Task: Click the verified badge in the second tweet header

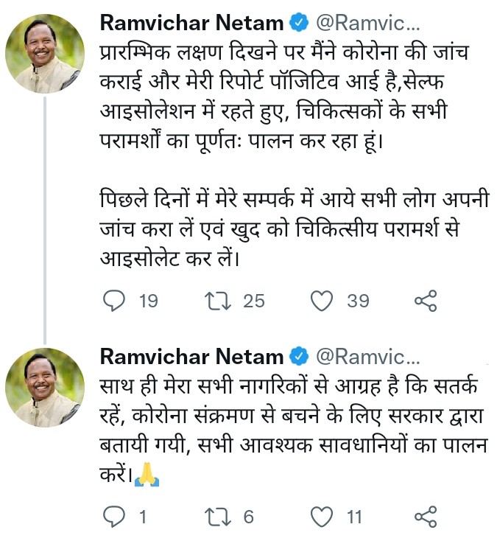Action: [x=297, y=357]
